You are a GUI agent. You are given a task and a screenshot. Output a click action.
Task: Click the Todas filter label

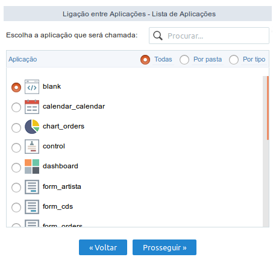(163, 59)
